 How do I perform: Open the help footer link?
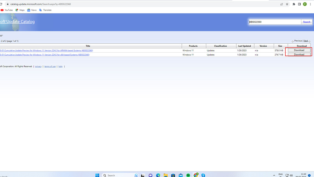coord(60,66)
